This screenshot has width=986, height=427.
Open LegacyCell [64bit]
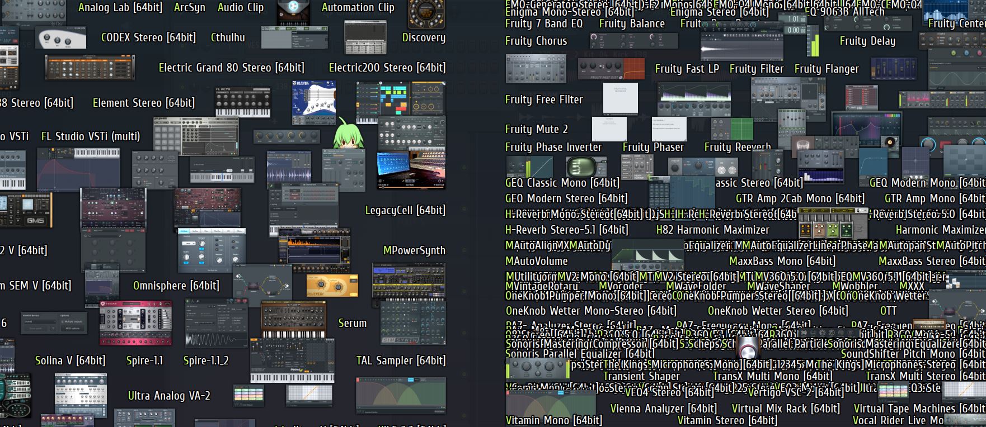click(406, 211)
